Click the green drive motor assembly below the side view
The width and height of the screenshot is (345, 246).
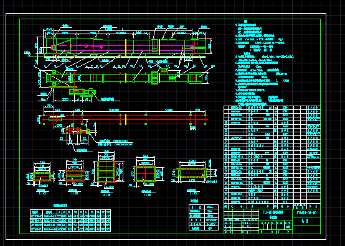82,92
